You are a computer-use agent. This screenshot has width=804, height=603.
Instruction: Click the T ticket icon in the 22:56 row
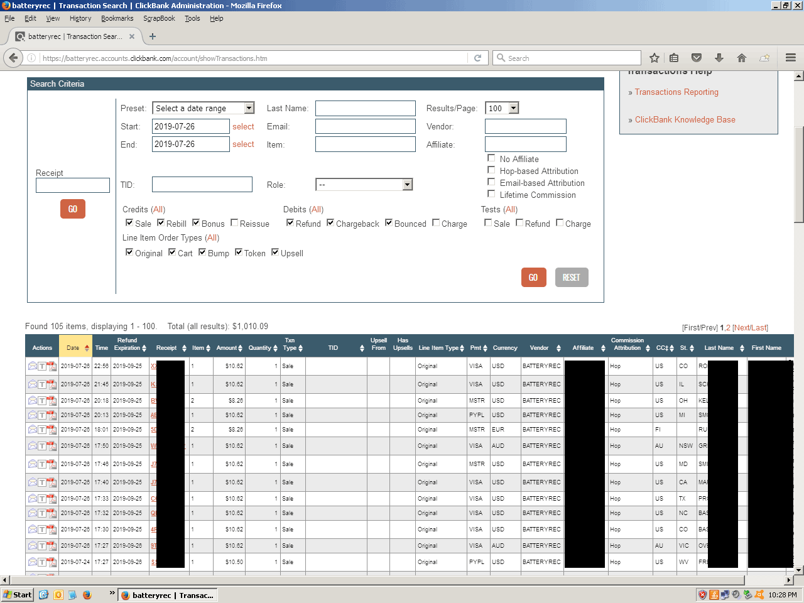[42, 366]
